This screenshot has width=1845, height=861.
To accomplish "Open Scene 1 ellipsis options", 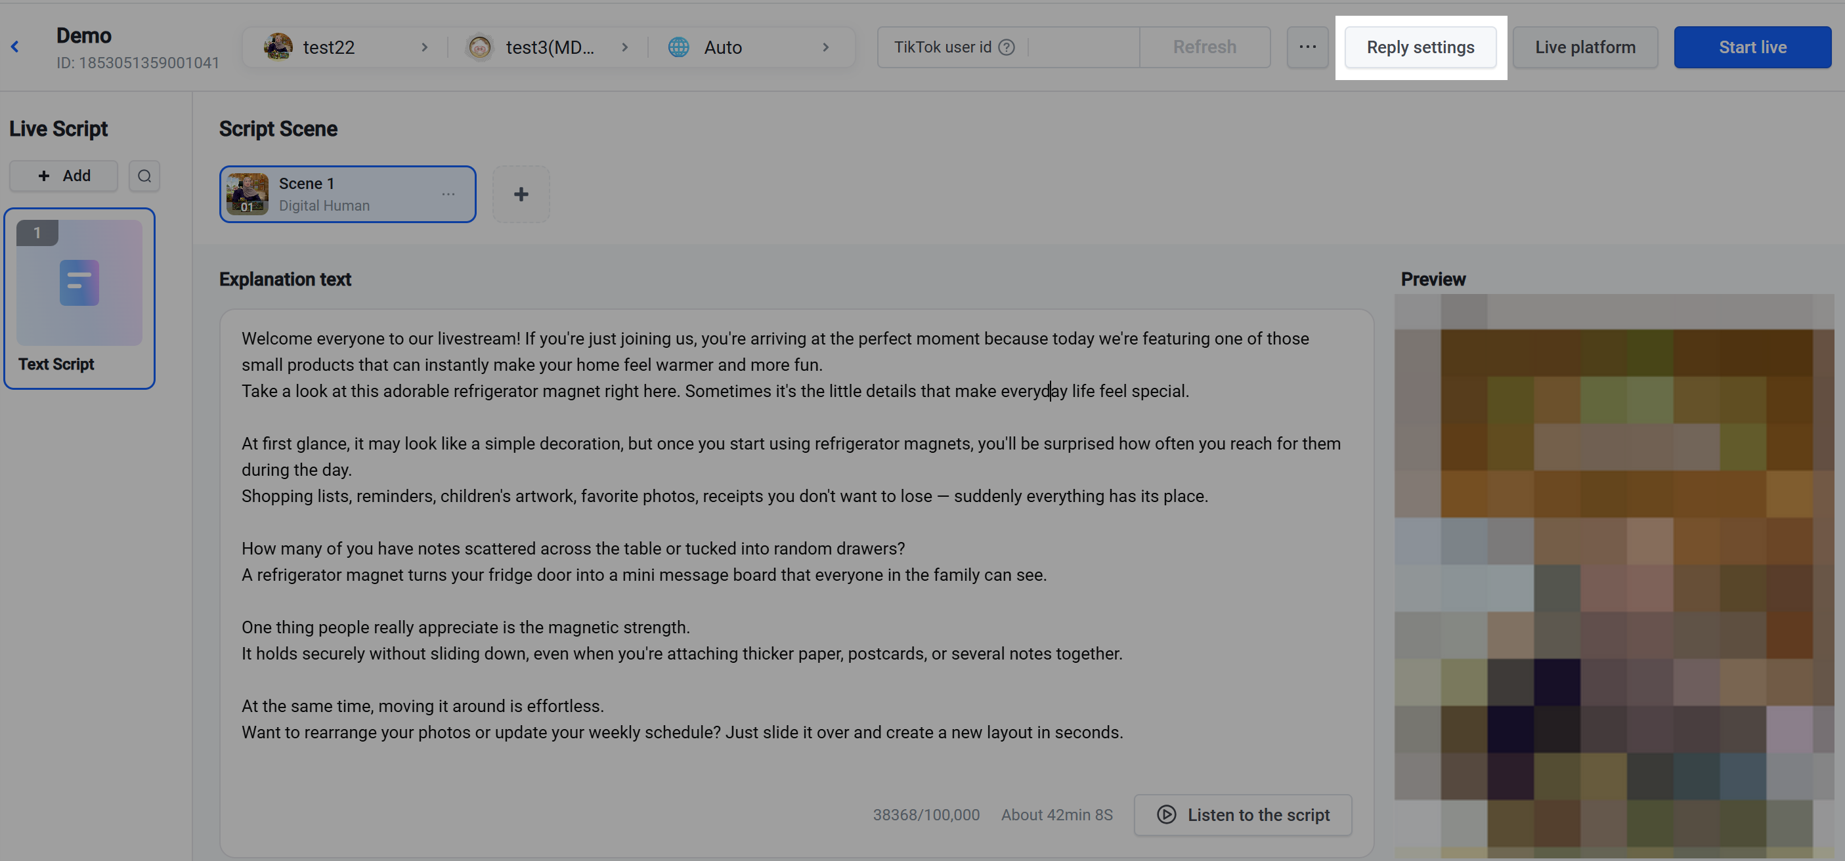I will (448, 195).
